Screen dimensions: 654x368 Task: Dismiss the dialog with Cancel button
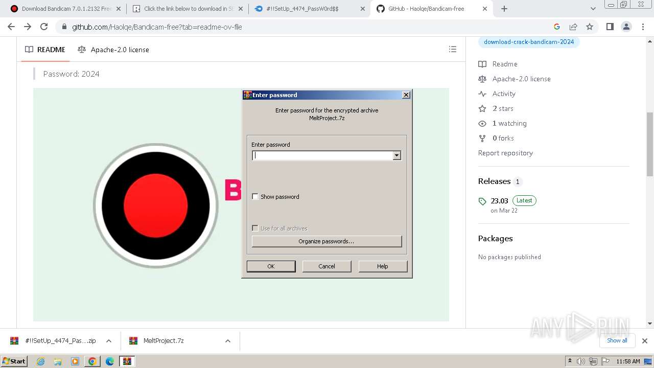point(326,266)
